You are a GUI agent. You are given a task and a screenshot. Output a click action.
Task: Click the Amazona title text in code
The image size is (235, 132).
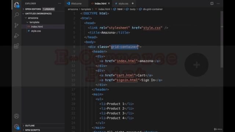tap(108, 33)
